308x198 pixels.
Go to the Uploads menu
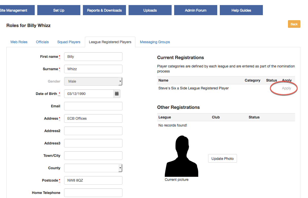[150, 10]
